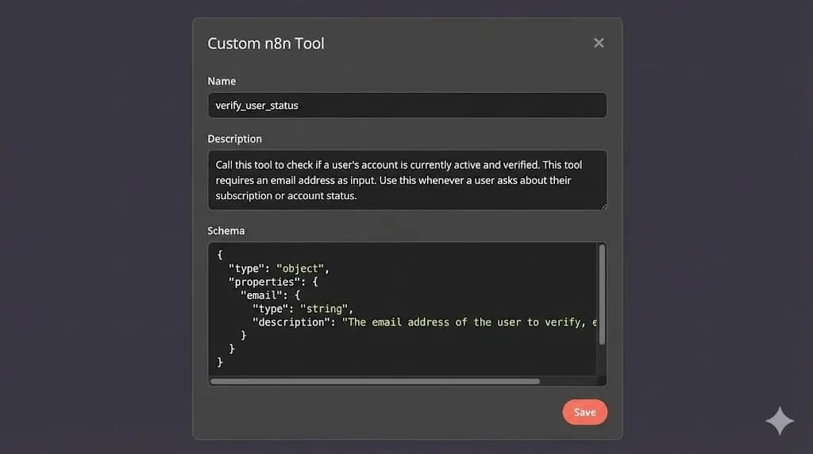Click the Schema horizontal scrollbar thumb

pyautogui.click(x=375, y=382)
